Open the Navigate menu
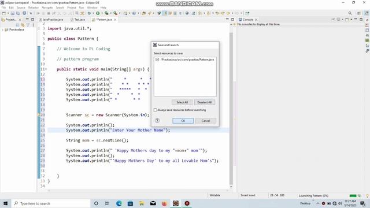 [47, 8]
